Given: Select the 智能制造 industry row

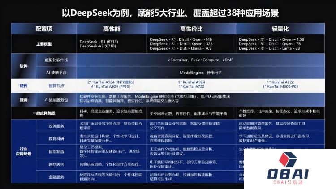Looking at the screenshot, I should (x=56, y=152).
